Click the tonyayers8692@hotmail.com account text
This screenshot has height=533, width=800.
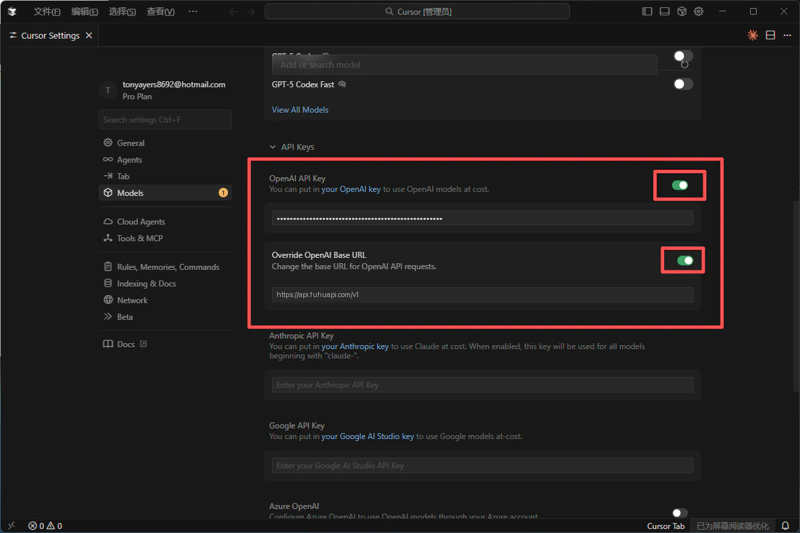(174, 85)
